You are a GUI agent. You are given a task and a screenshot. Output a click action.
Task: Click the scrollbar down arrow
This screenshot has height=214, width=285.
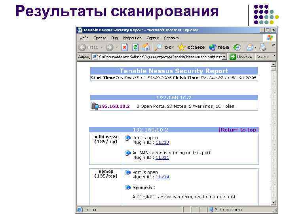pyautogui.click(x=274, y=203)
